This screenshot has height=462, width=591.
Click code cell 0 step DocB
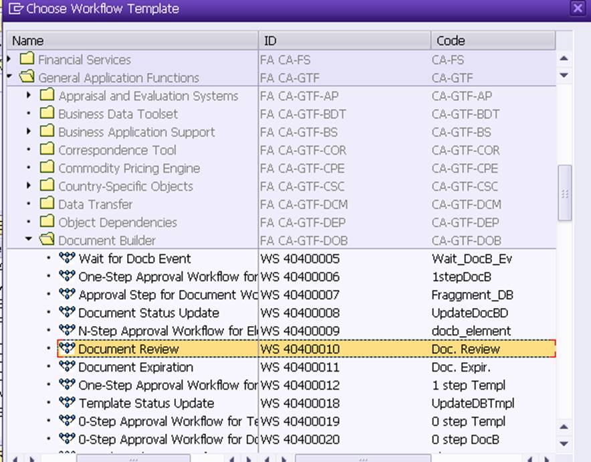click(x=465, y=440)
